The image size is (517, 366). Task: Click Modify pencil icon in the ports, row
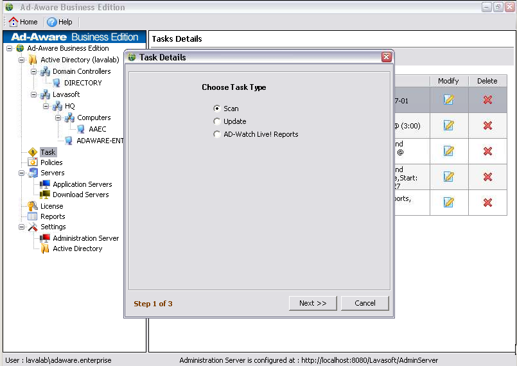click(x=449, y=202)
